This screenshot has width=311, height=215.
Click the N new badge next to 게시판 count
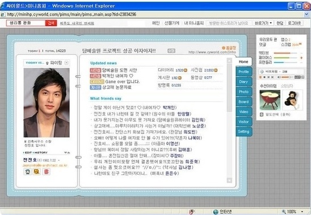point(180,78)
